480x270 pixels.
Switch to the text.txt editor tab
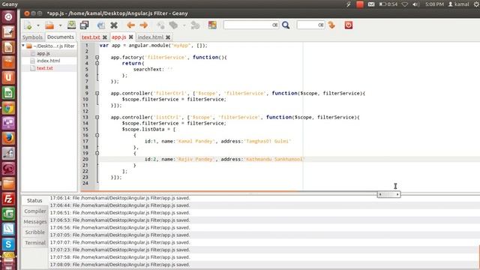[91, 37]
